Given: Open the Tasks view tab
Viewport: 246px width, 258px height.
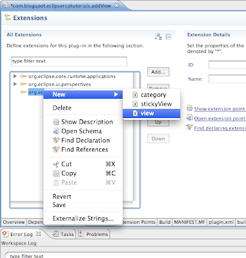Looking at the screenshot, I should coord(63,234).
